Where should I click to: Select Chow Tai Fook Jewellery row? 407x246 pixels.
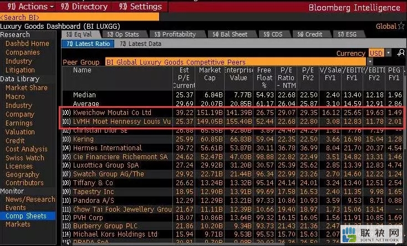click(x=232, y=209)
